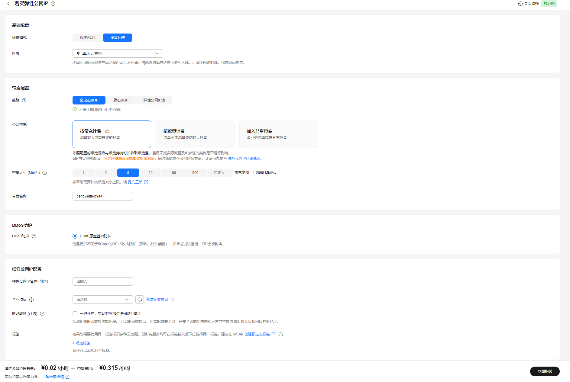Open IPv6转换 help icon
The width and height of the screenshot is (570, 382).
point(42,314)
